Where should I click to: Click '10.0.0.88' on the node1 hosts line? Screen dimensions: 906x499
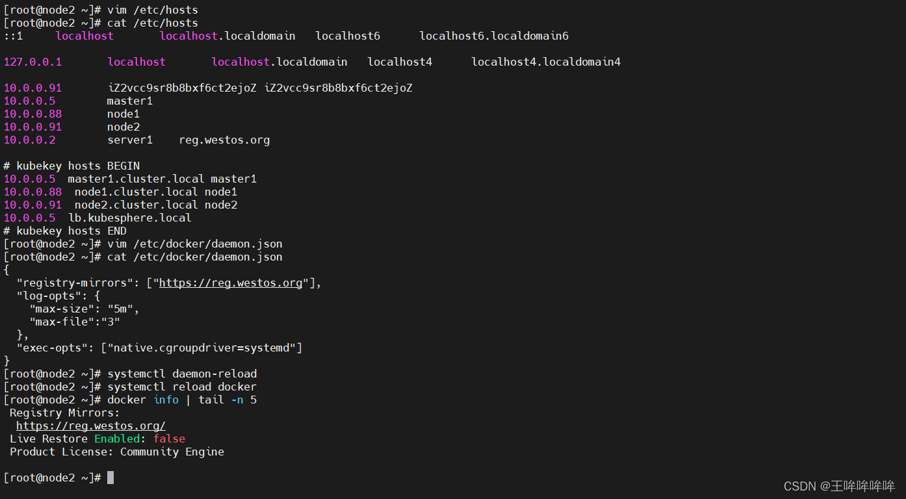(32, 114)
